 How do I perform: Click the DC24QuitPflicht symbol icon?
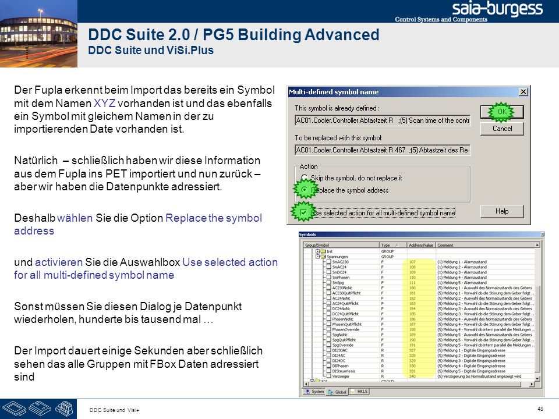329,314
